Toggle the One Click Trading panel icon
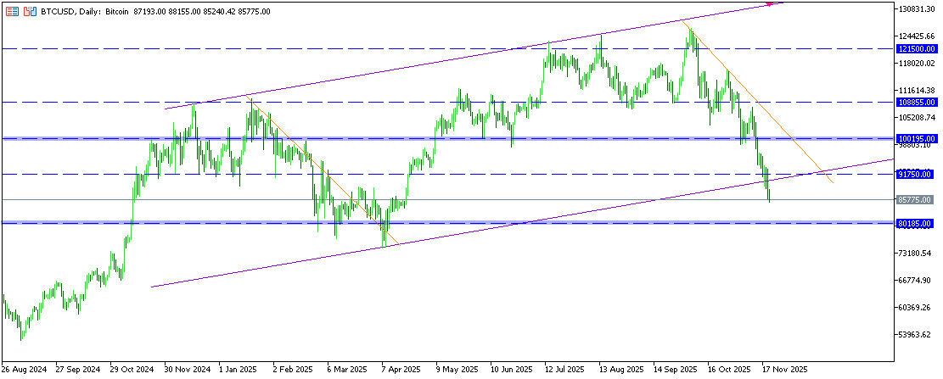Image resolution: width=943 pixels, height=379 pixels. coord(31,13)
